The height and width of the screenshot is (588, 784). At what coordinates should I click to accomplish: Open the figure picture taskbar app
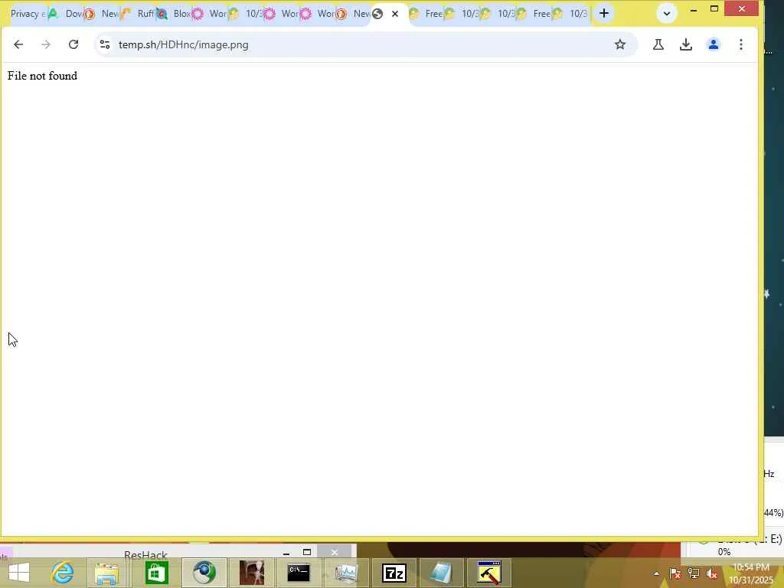251,573
